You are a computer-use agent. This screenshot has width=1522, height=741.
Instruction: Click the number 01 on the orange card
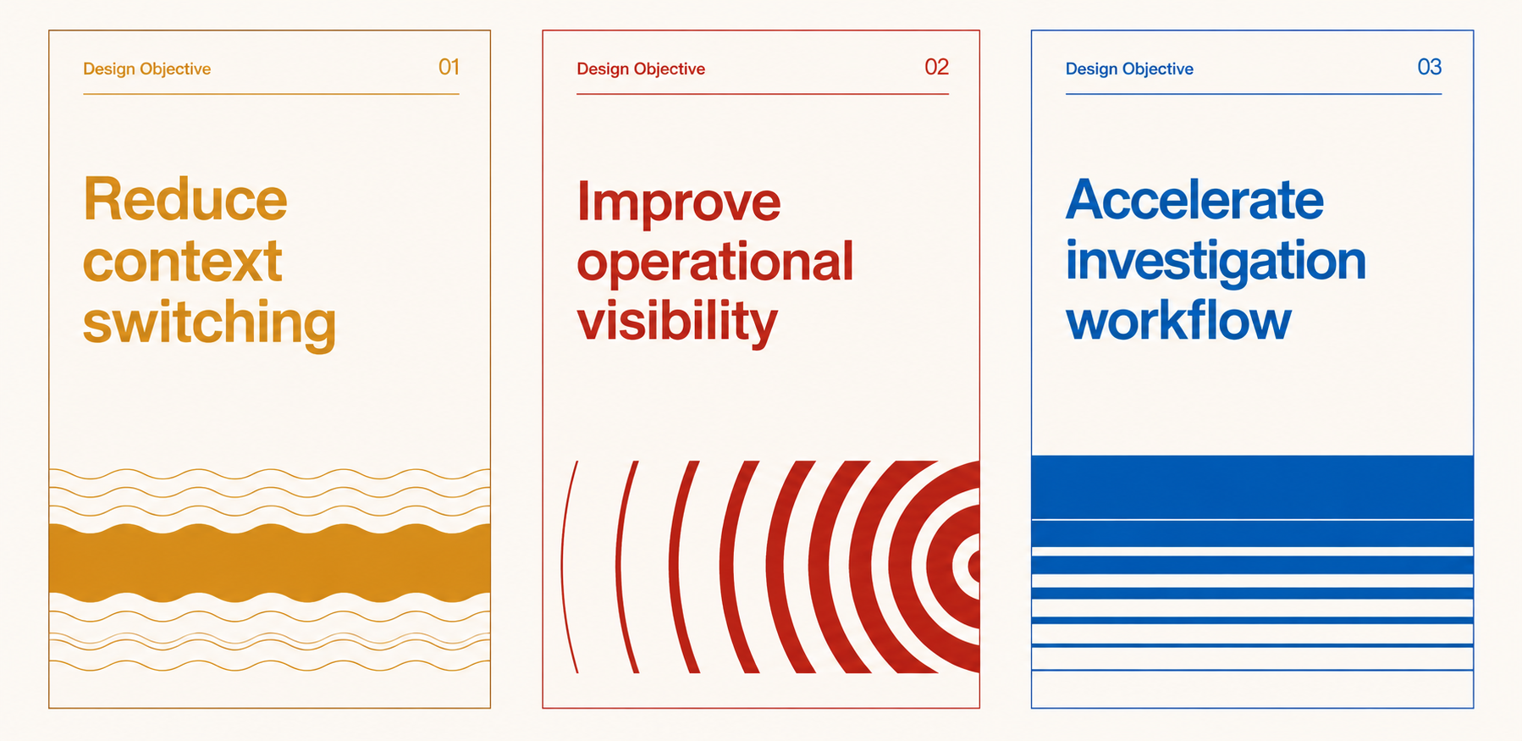tap(449, 67)
